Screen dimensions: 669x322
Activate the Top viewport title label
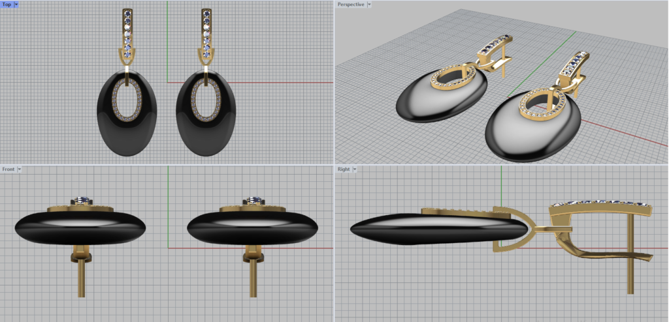point(7,5)
